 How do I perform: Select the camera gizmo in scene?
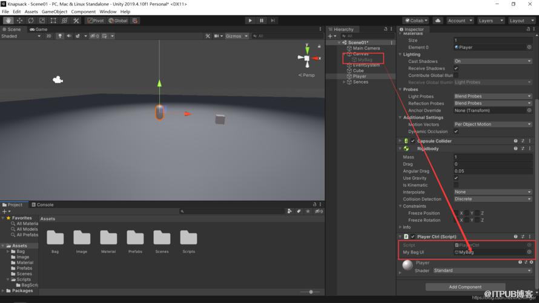[x=58, y=80]
